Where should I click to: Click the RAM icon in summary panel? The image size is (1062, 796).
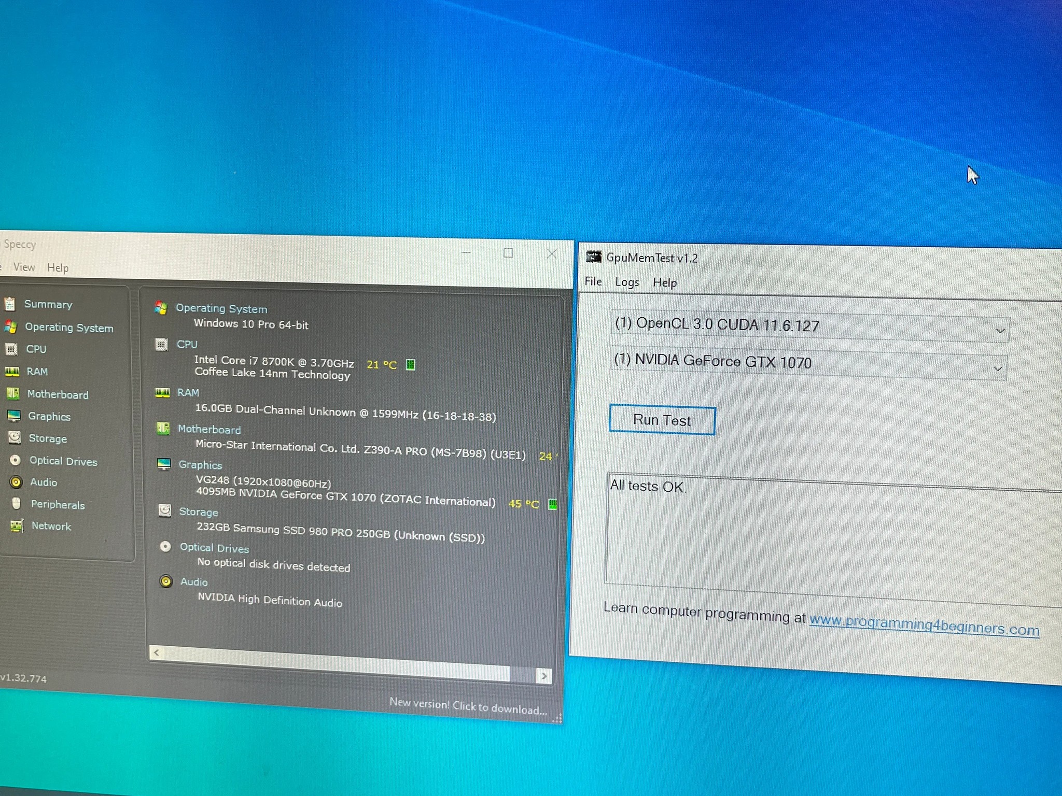pos(162,392)
